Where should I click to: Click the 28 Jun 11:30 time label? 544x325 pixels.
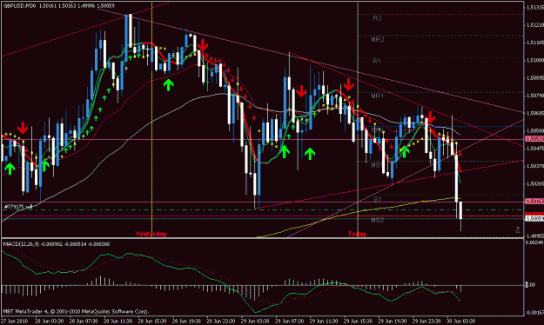118,322
